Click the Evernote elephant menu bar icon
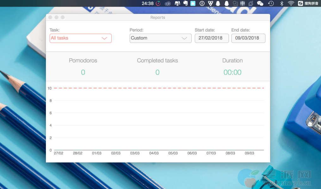The height and width of the screenshot is (189, 321). (x=185, y=3)
